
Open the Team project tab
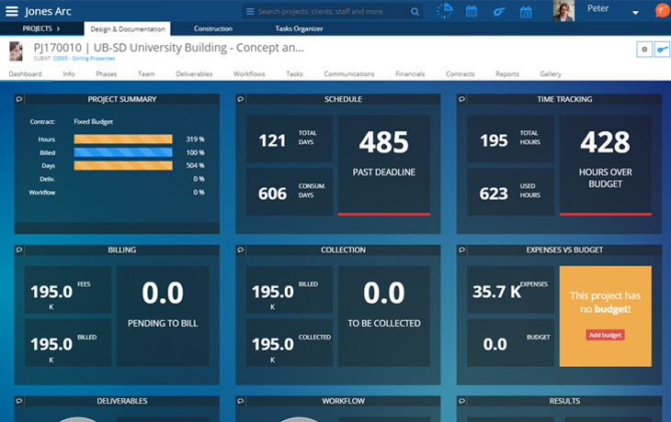(146, 74)
